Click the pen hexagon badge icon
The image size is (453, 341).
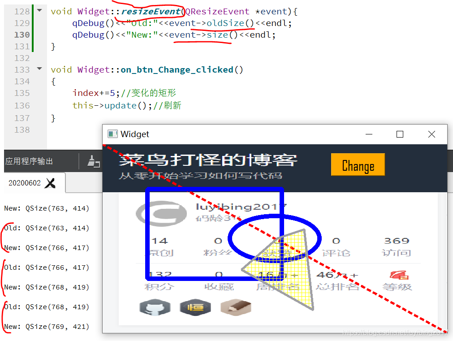coord(236,307)
